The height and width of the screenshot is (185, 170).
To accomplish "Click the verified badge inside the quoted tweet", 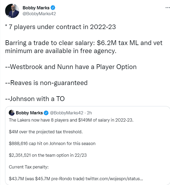I will (x=46, y=113).
